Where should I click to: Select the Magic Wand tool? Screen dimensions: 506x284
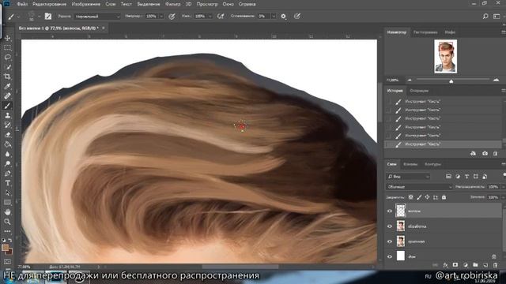(x=7, y=67)
